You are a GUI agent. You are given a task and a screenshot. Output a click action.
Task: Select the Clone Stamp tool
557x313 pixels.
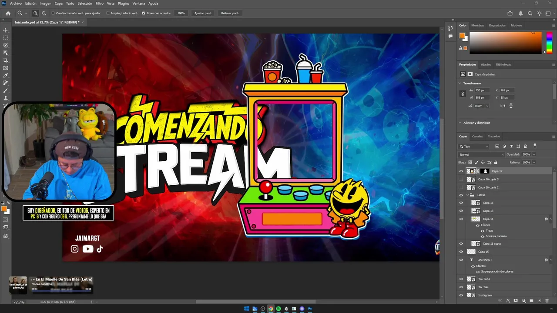point(6,98)
